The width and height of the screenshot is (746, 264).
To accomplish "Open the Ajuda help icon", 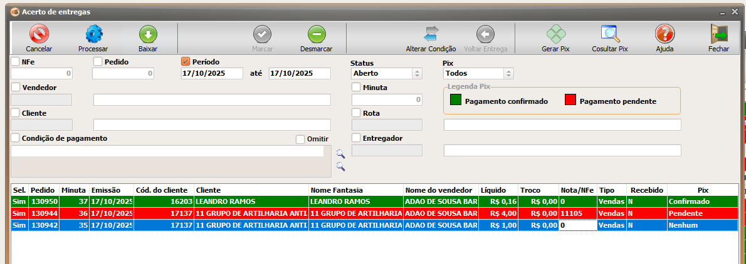I will coord(664,34).
